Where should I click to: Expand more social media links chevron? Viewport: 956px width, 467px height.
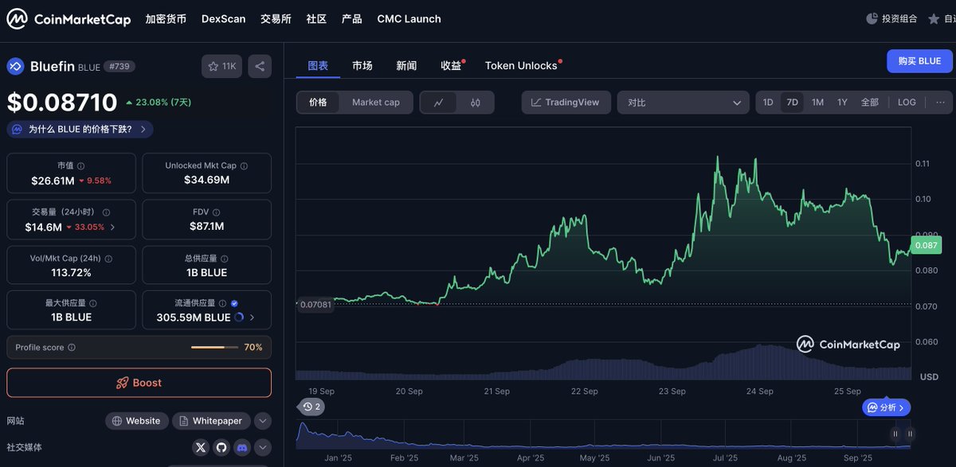coord(262,448)
